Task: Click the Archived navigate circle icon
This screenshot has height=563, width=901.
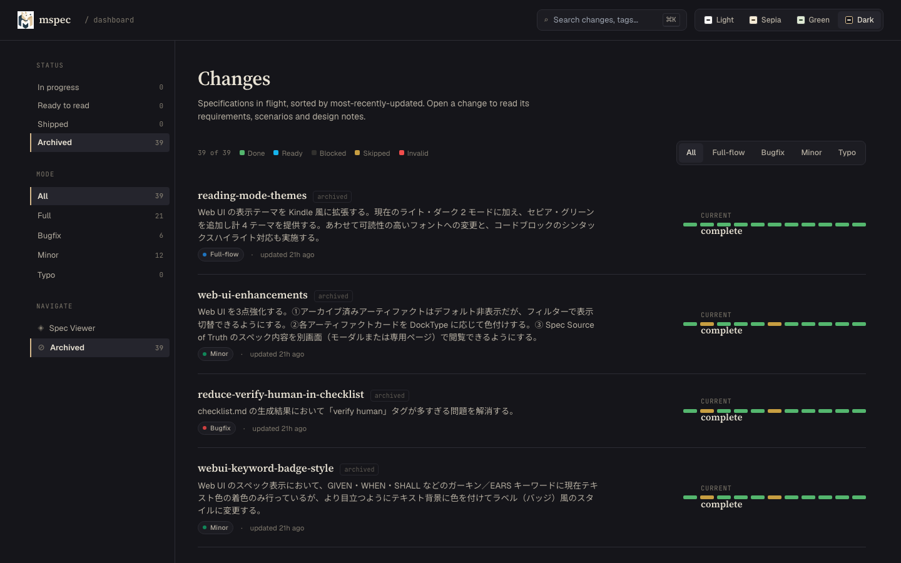Action: point(41,348)
